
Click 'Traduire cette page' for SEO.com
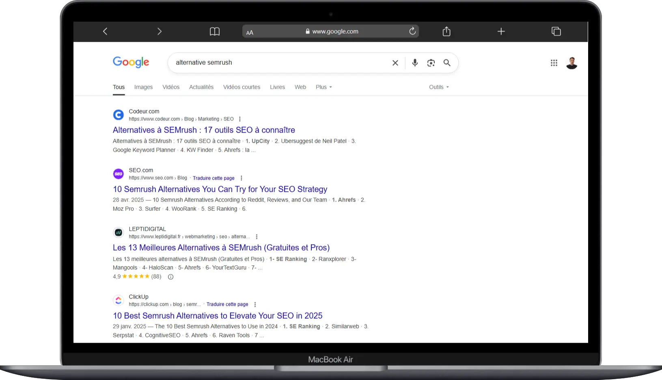tap(213, 178)
